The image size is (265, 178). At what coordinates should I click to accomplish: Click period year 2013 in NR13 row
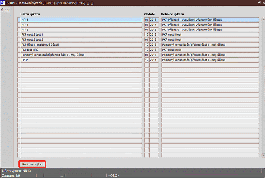click(154, 20)
